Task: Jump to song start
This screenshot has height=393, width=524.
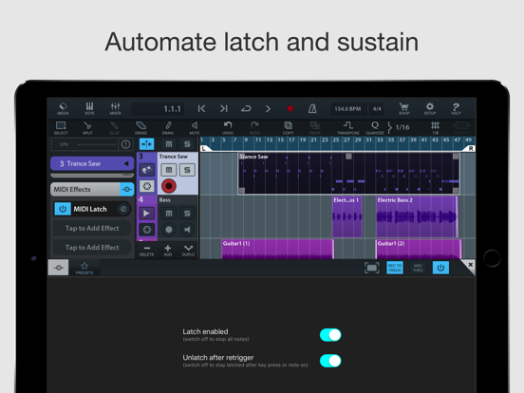Action: [201, 108]
